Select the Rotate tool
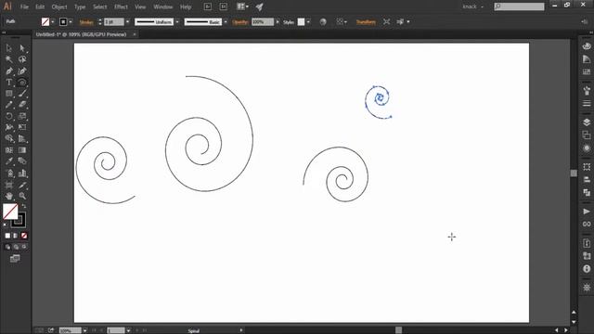 point(8,116)
